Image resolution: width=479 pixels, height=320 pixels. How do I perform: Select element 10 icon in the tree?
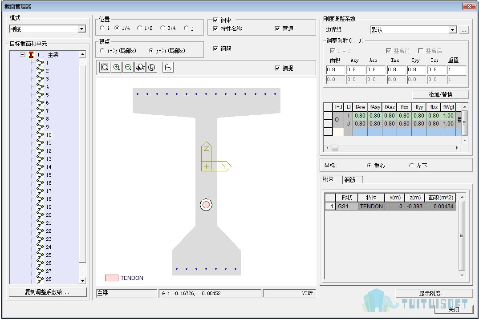coord(40,135)
